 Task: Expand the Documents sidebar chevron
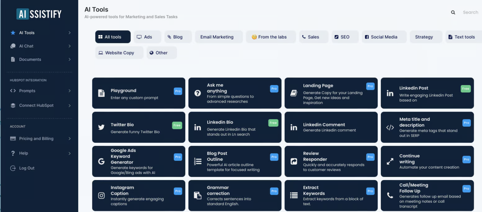coord(70,60)
